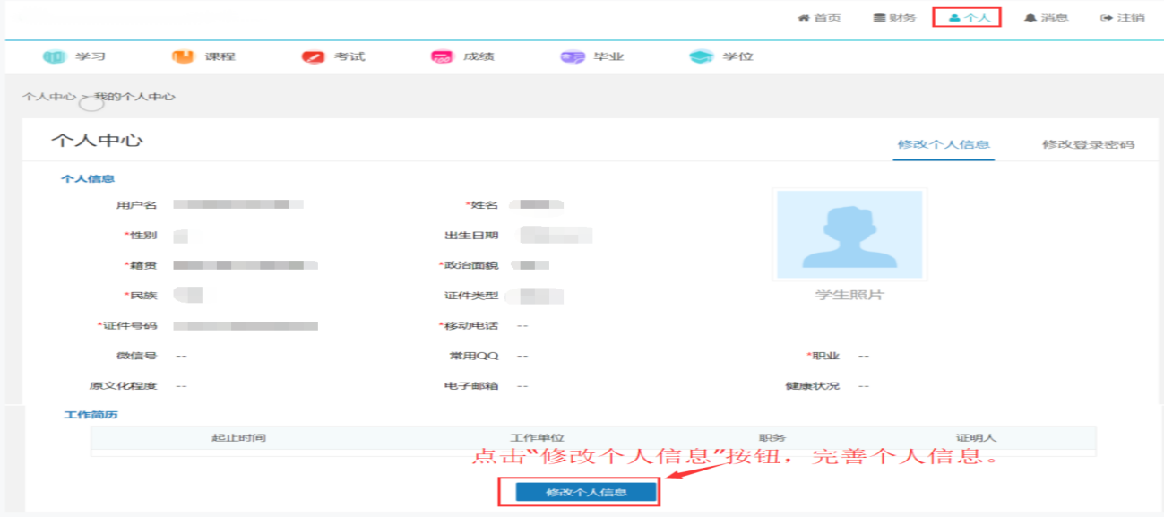1164x517 pixels.
Task: Click the 证明人 column header
Action: 976,437
